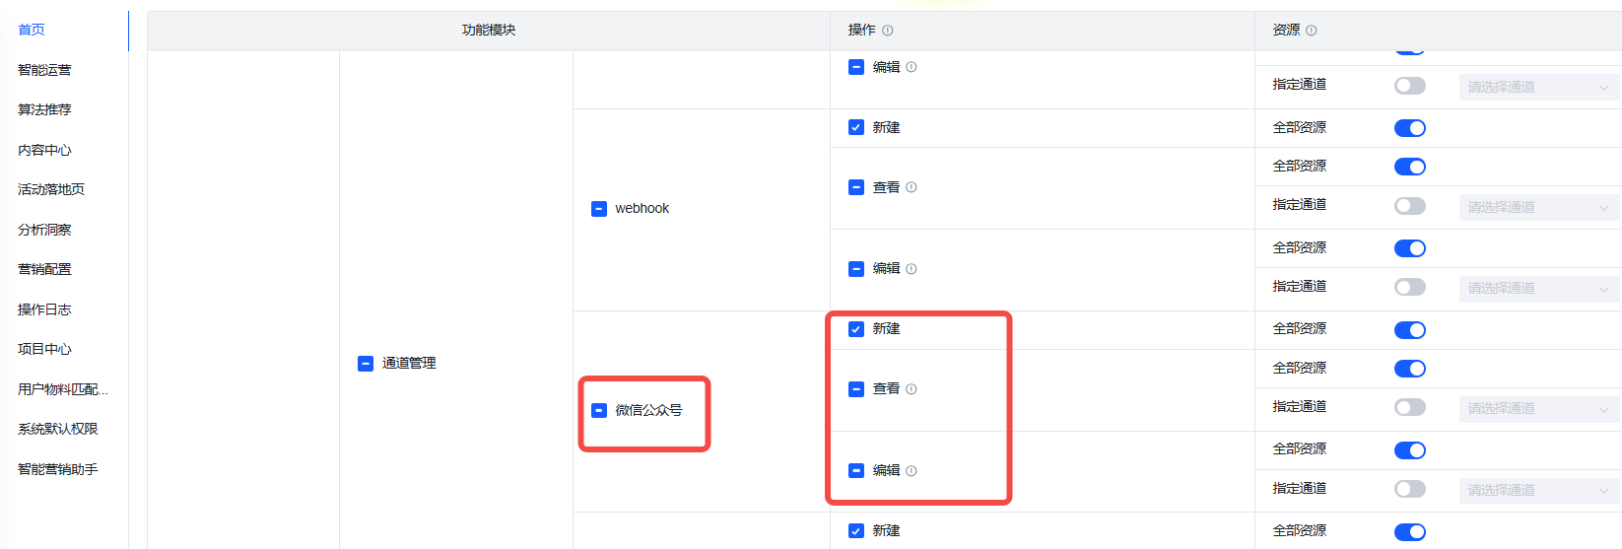Enable 指定通道 switch for webhook 查看
The image size is (1622, 549).
click(1410, 206)
